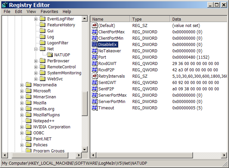Click the (Default) value string icon
The image size is (229, 168).
tap(94, 26)
